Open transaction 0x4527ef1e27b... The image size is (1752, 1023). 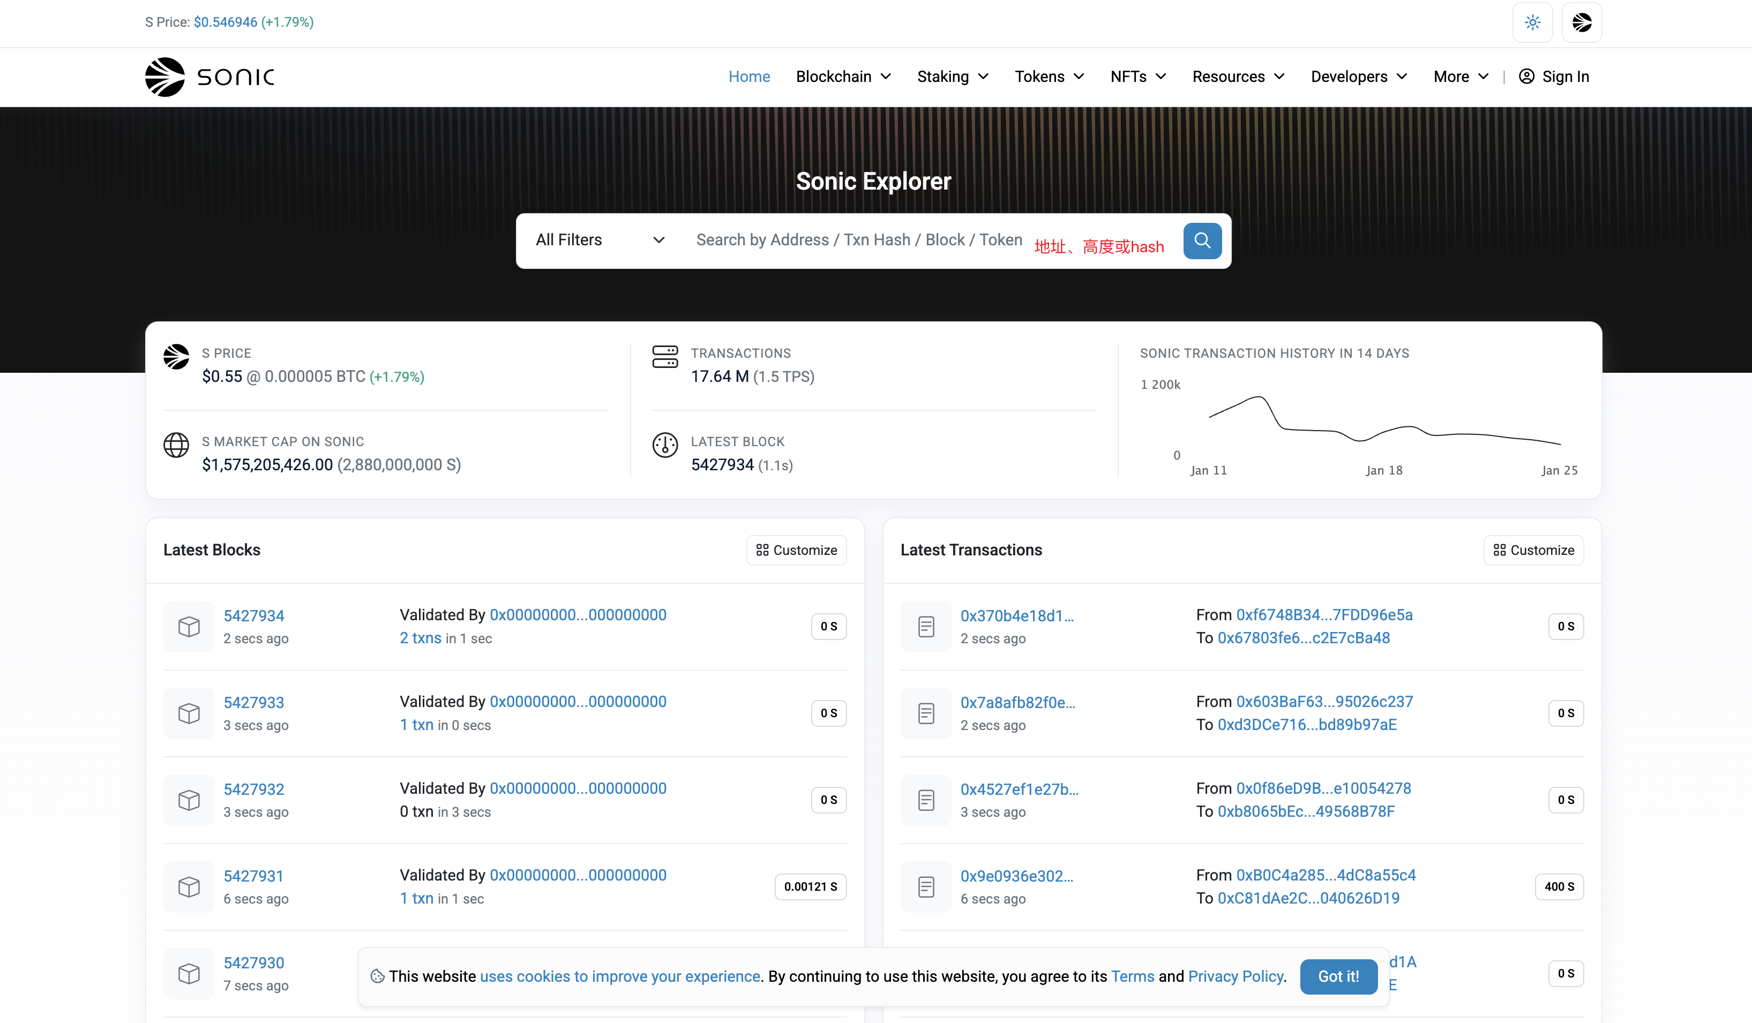(x=1019, y=789)
